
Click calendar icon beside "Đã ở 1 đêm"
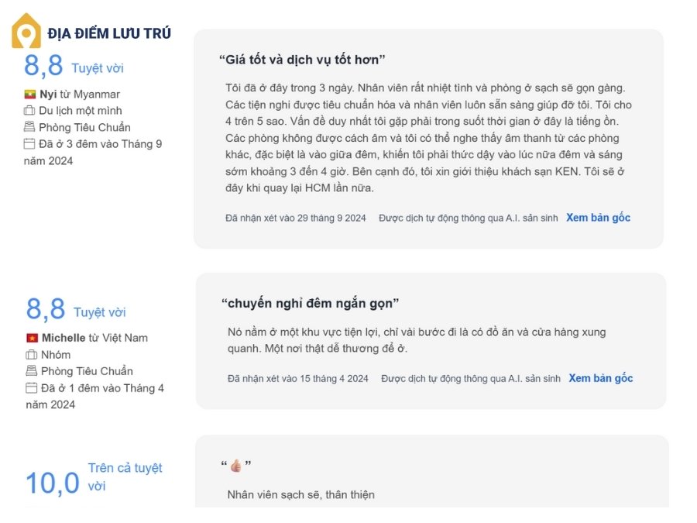point(33,388)
